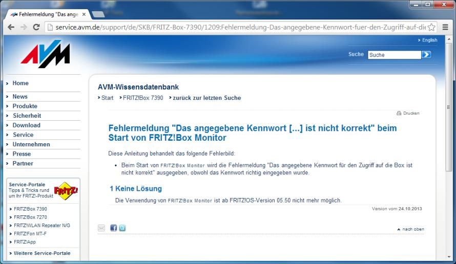Viewport: 456px width, 264px height.
Task: Click the Start breadcrumb link
Action: point(107,98)
